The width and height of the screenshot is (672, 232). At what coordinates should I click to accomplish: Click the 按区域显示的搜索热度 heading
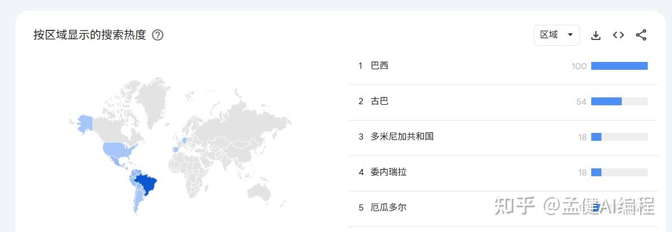pos(90,35)
